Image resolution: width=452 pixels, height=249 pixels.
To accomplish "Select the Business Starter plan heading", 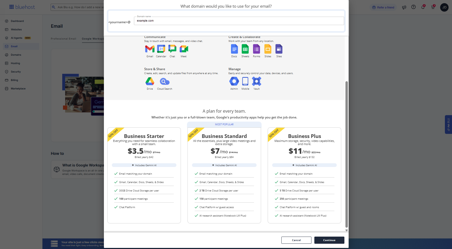I will coord(144,136).
